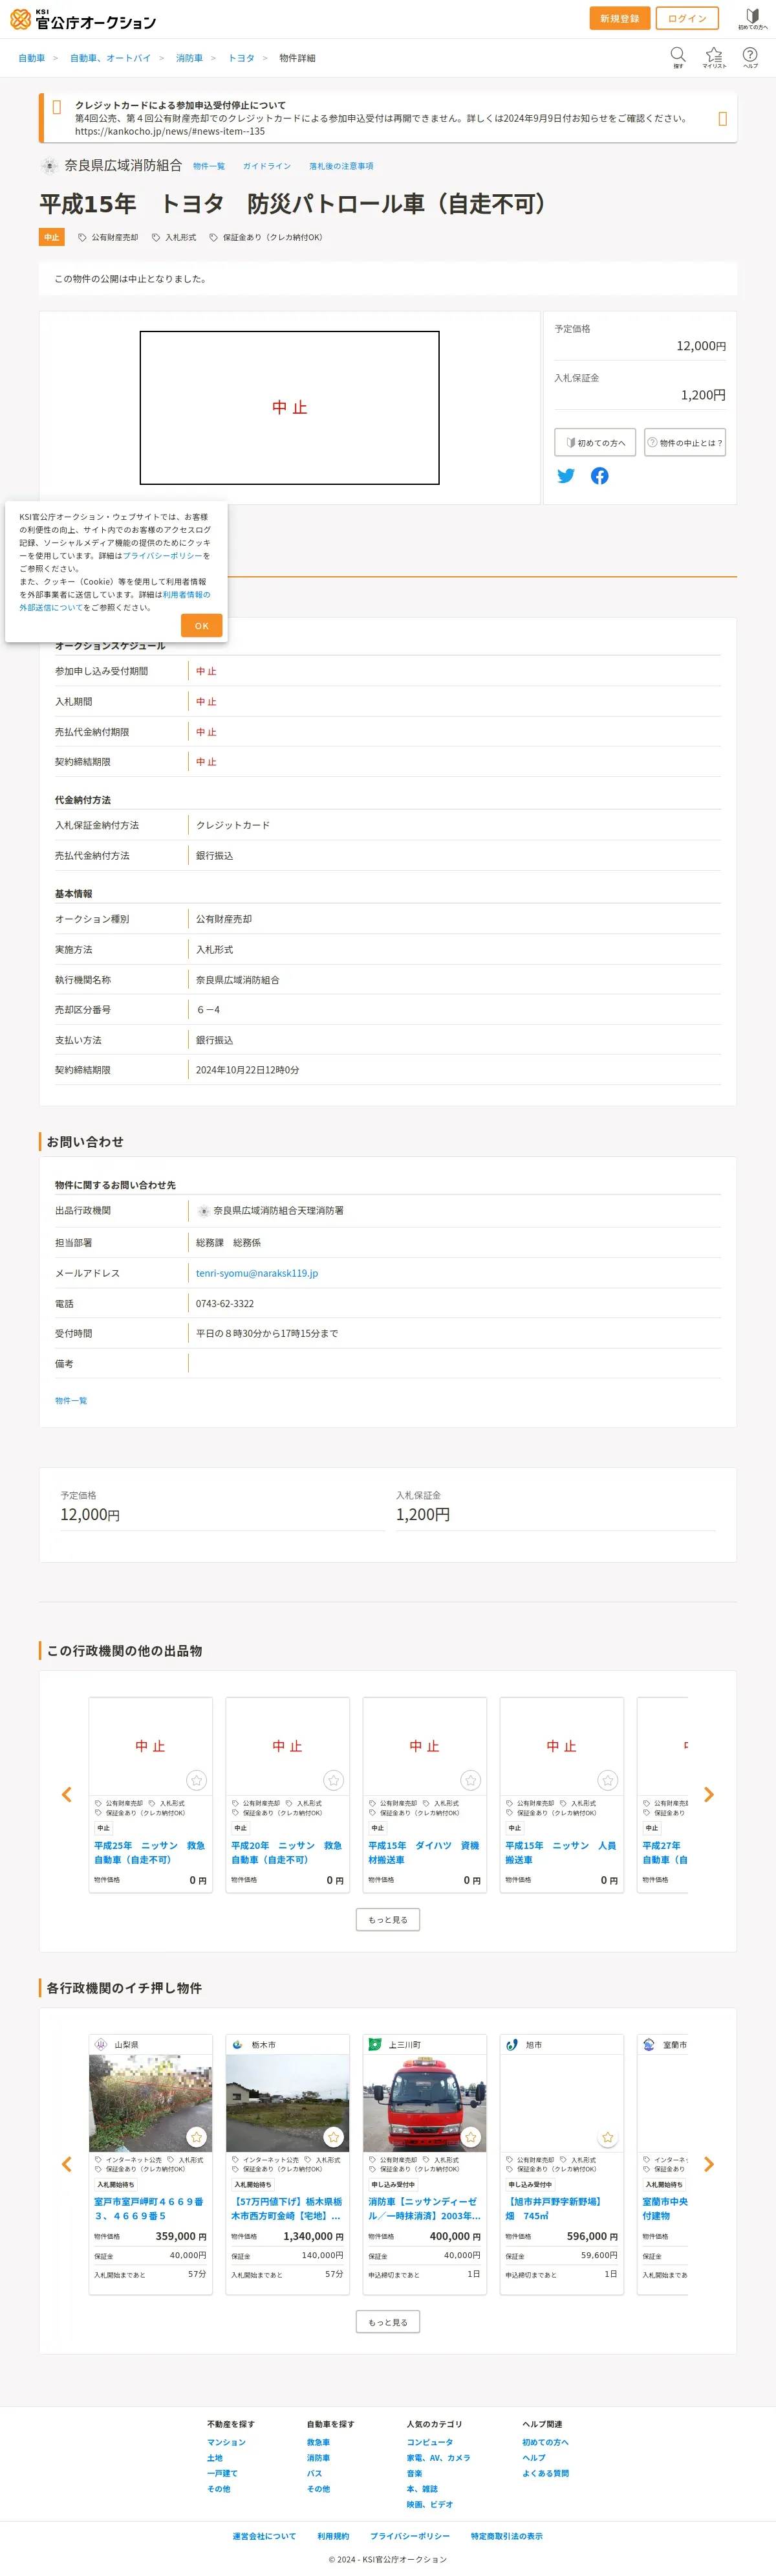Open the 特定商取引法の表示 footer link
The width and height of the screenshot is (776, 2576).
(x=508, y=2536)
